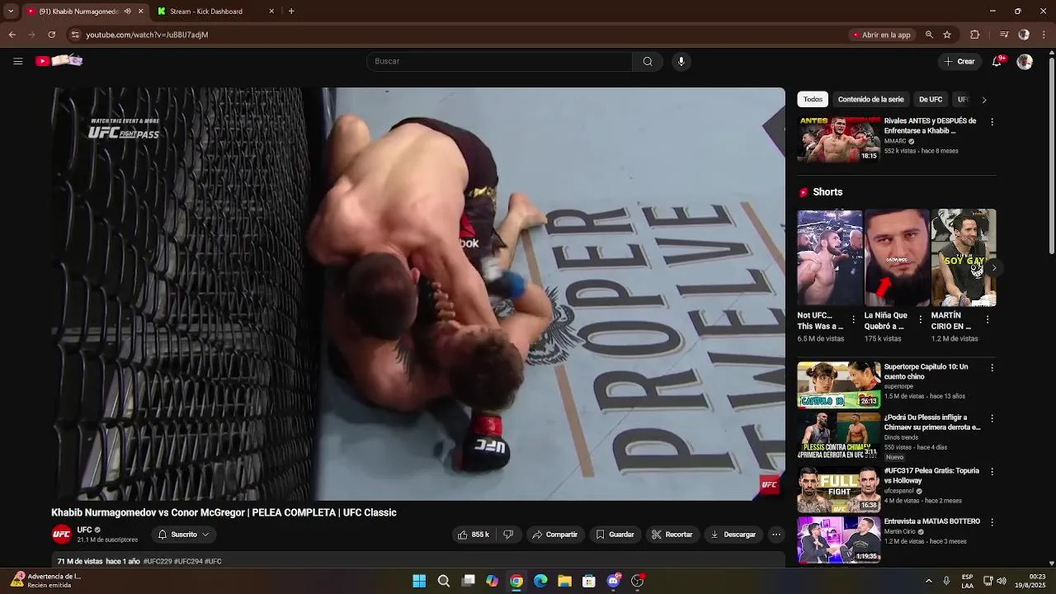The image size is (1056, 594).
Task: Open the Windows Start menu
Action: 419,581
